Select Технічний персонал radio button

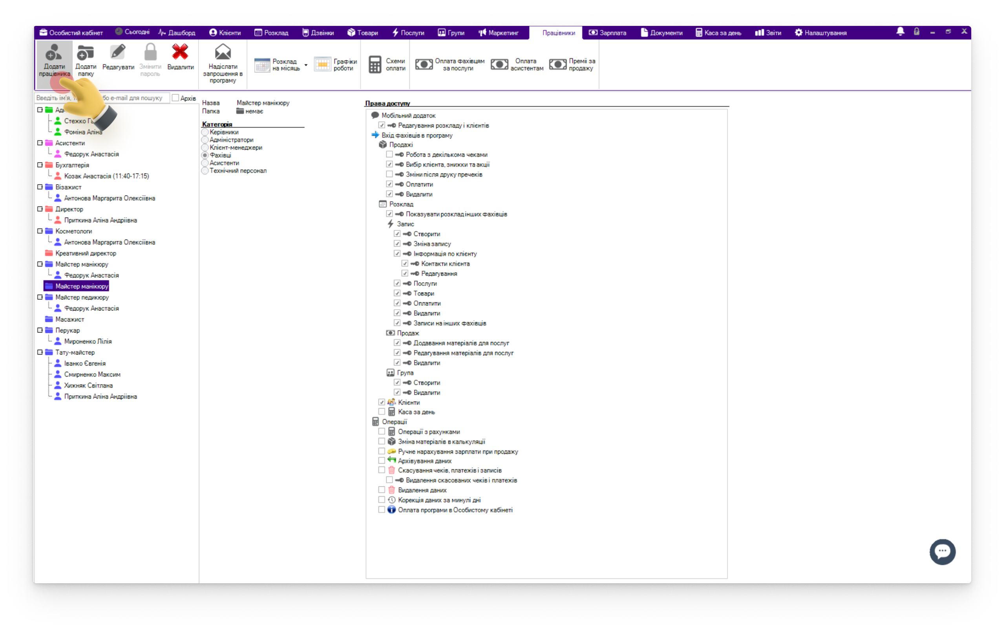coord(205,171)
